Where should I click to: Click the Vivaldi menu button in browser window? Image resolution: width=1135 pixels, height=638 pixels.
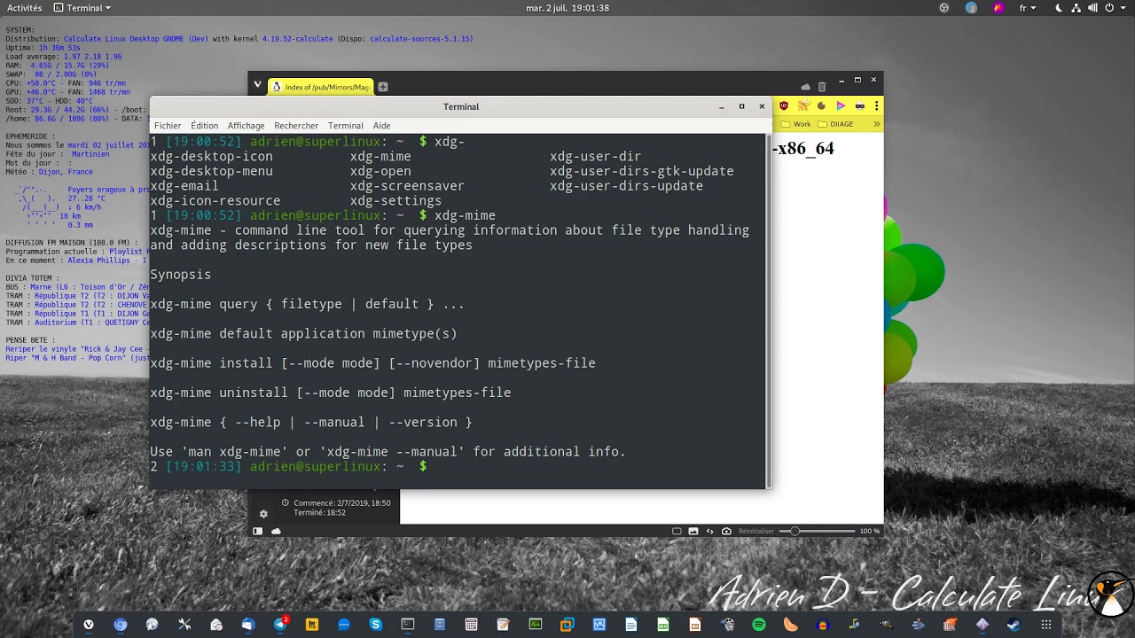[257, 85]
